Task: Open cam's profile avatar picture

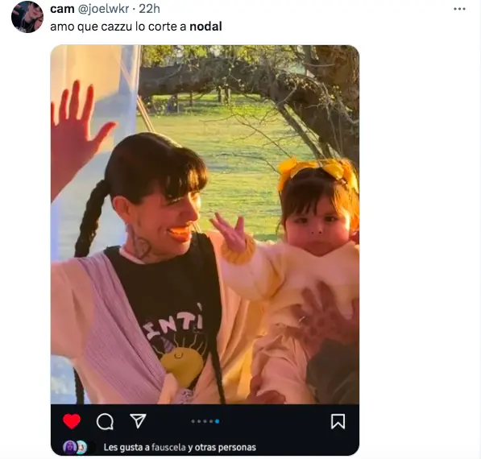Action: [x=27, y=17]
